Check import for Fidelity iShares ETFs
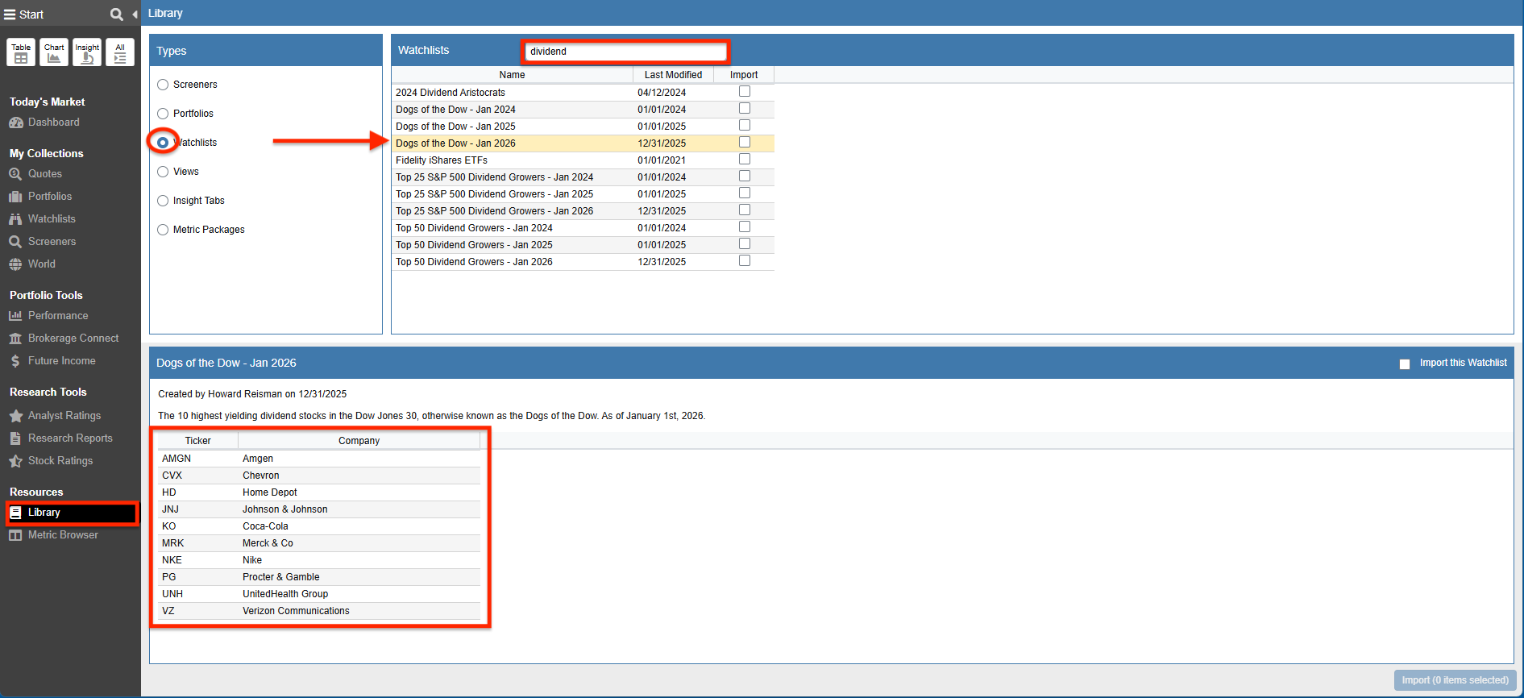The width and height of the screenshot is (1524, 698). pyautogui.click(x=745, y=160)
